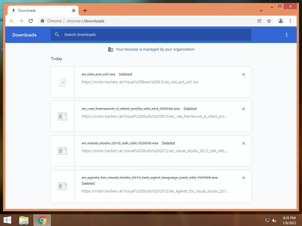
Task: Expand the tab search dropdown arrow
Action: 261,11
